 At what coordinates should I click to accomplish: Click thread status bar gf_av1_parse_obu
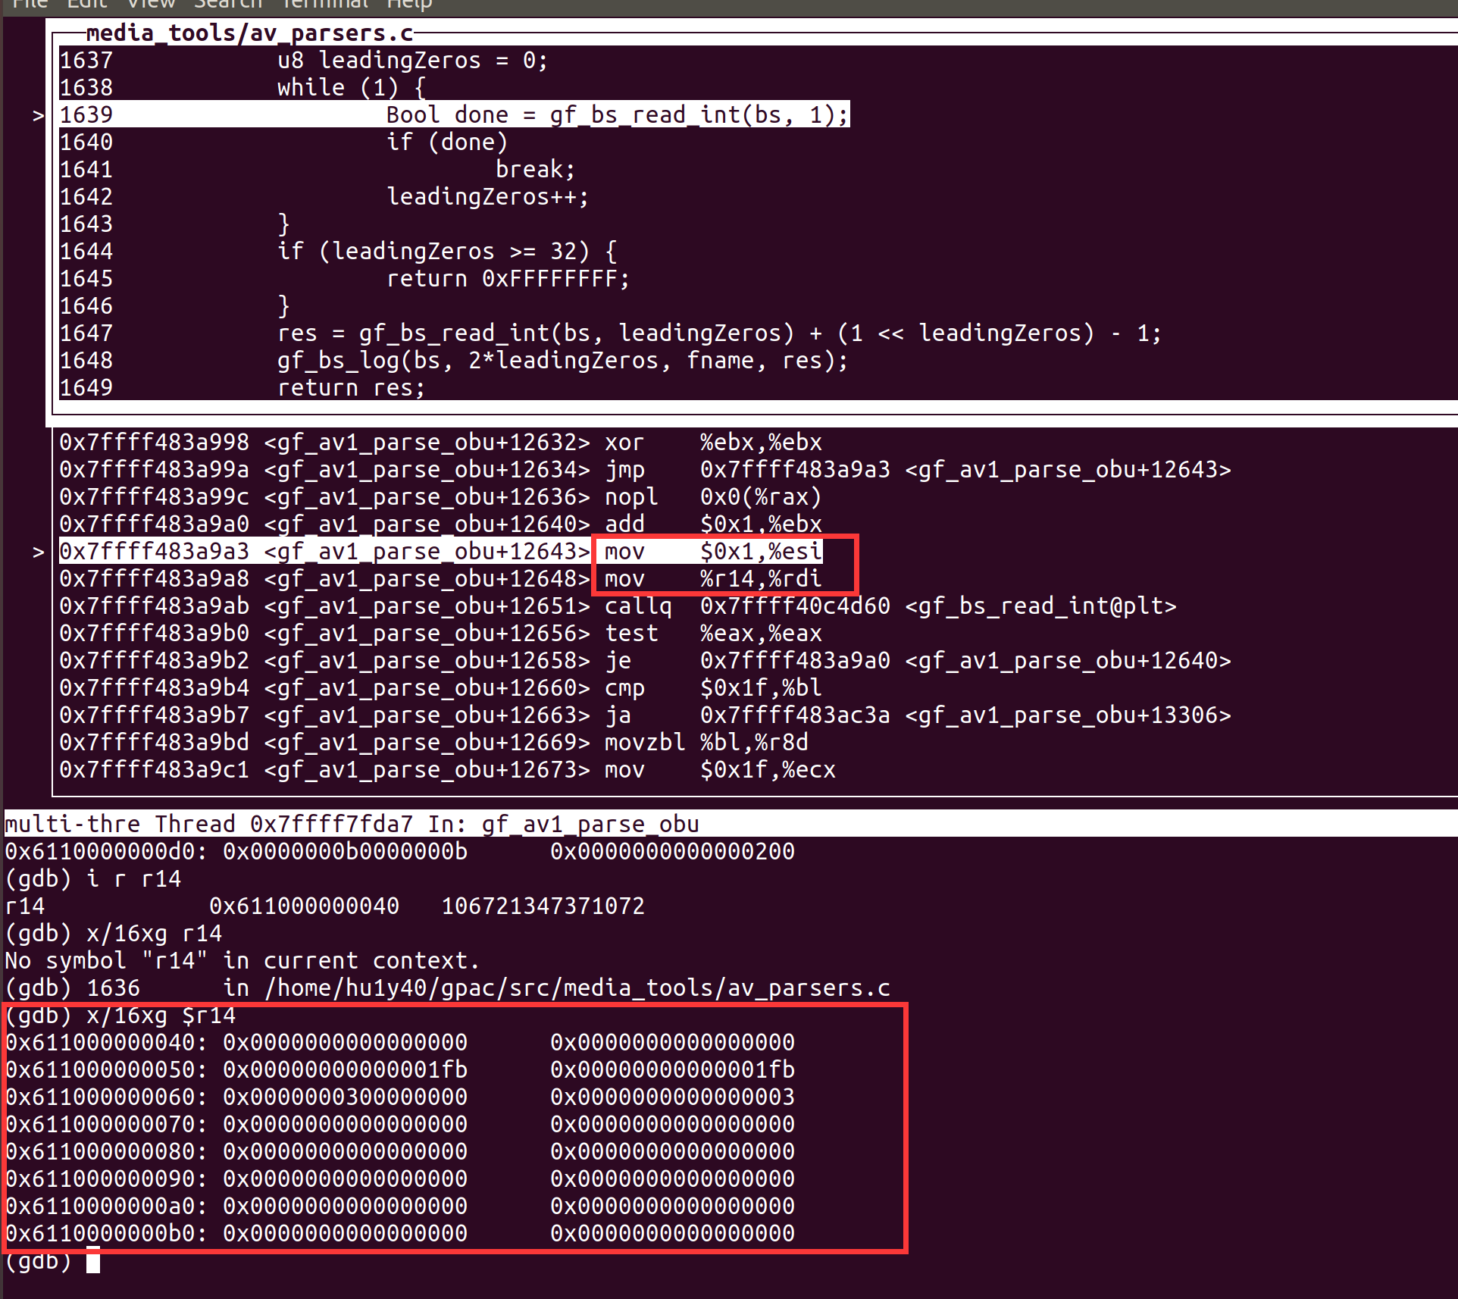[x=731, y=824]
